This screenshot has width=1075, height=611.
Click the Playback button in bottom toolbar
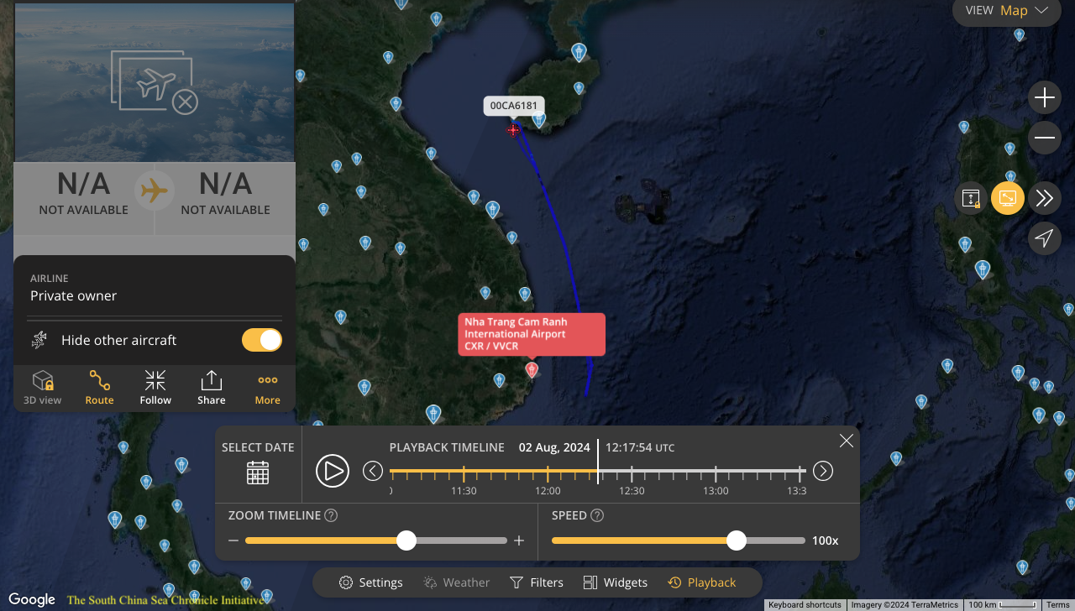coord(702,582)
